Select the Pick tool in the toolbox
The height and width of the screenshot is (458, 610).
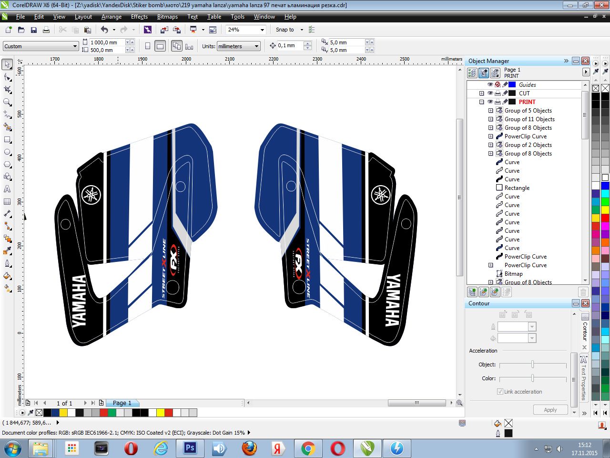point(8,64)
